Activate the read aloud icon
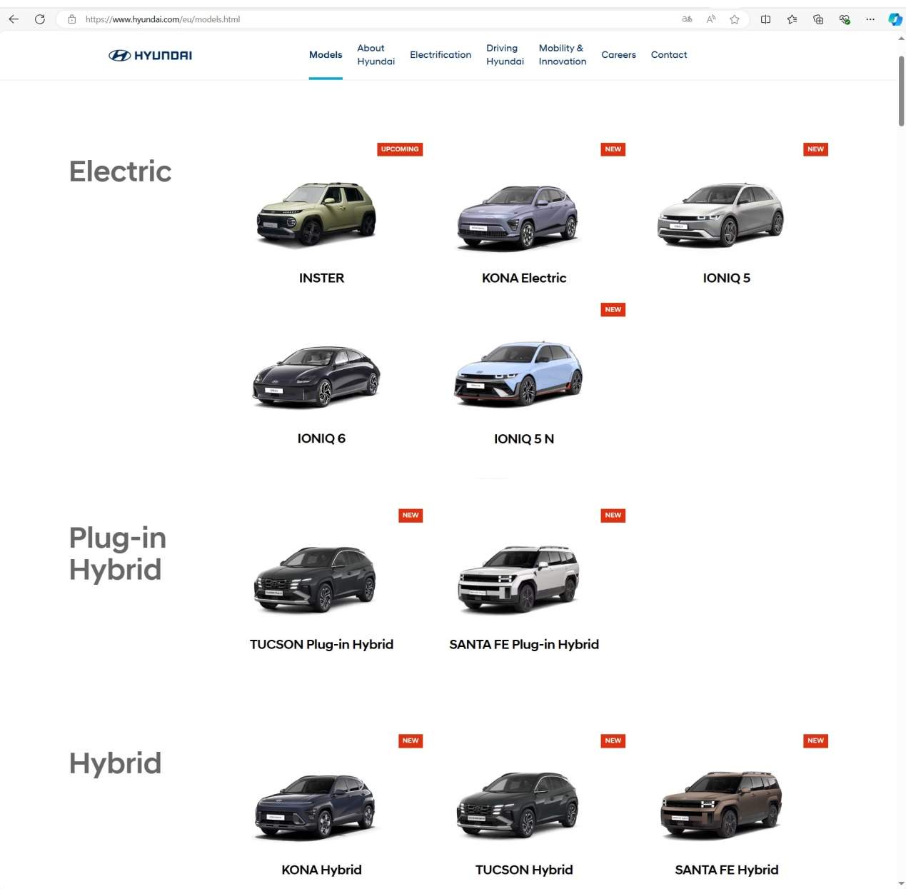This screenshot has height=889, width=906. click(x=711, y=19)
